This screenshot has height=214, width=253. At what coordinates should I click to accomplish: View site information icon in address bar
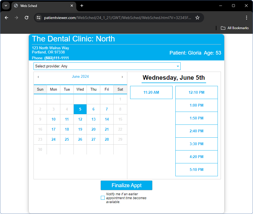pos(39,18)
